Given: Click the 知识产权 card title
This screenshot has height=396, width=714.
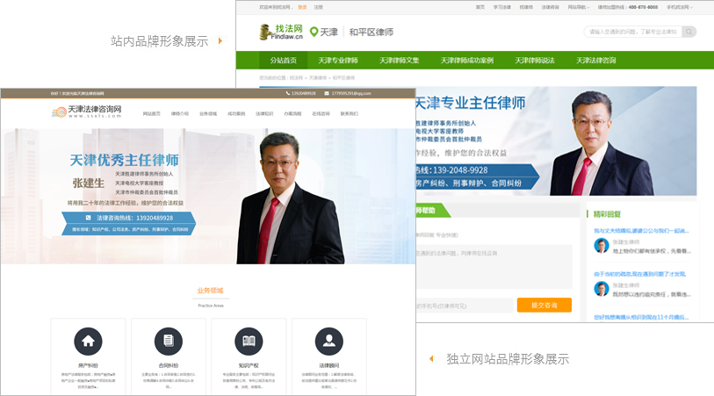Looking at the screenshot, I should (249, 365).
